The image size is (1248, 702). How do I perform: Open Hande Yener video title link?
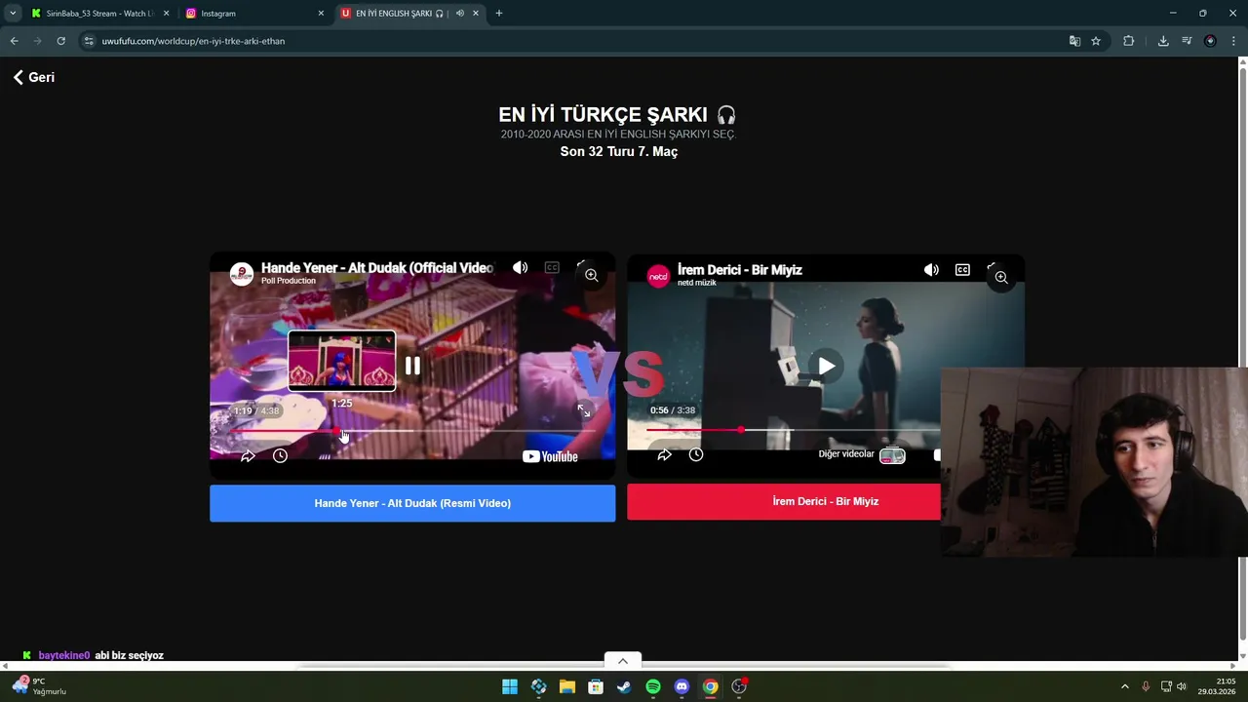point(376,267)
